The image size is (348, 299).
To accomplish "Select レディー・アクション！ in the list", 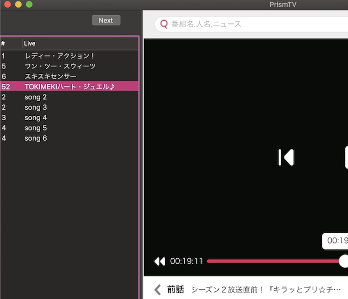I will (x=60, y=55).
